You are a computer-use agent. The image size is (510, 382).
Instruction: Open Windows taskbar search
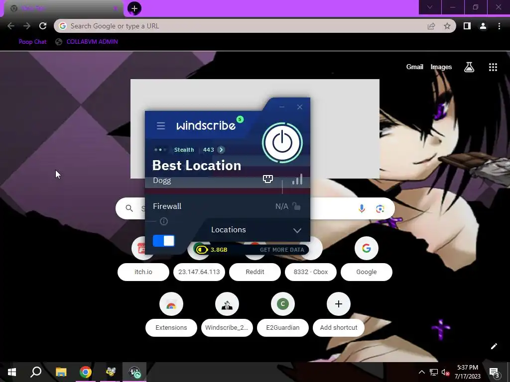coord(36,372)
